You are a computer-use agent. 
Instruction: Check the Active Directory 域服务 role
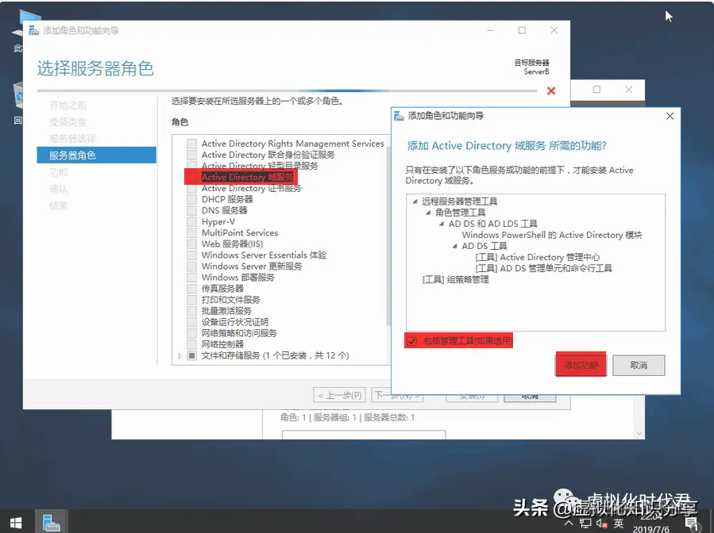(x=191, y=176)
